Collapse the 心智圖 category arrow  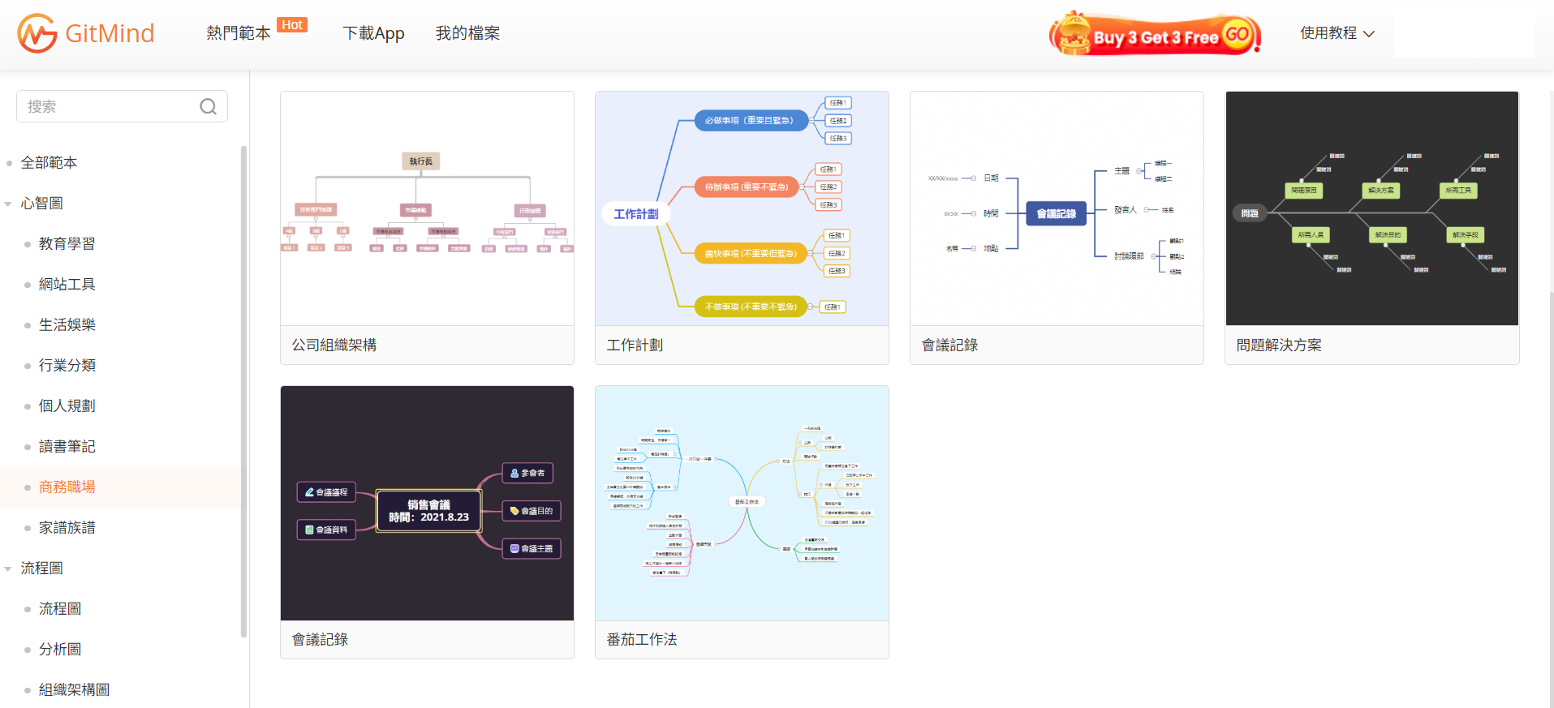[8, 204]
